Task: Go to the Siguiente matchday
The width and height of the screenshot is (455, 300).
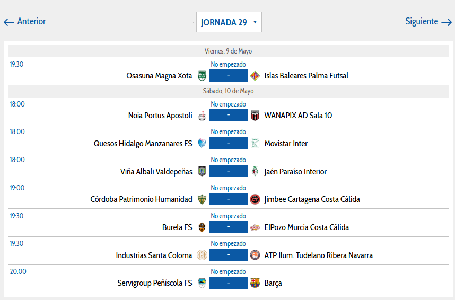Action: [428, 22]
